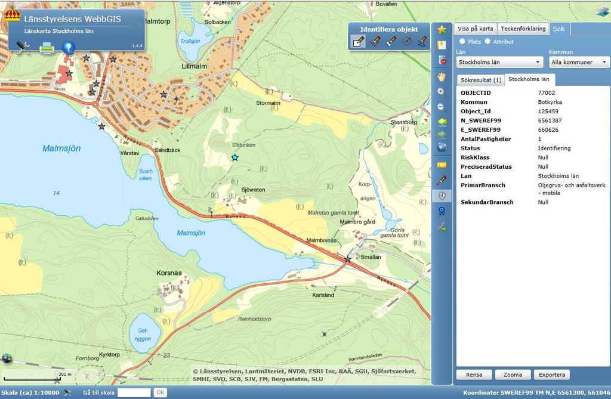The width and height of the screenshot is (611, 399).
Task: Click the Gå till skala input field
Action: (134, 392)
